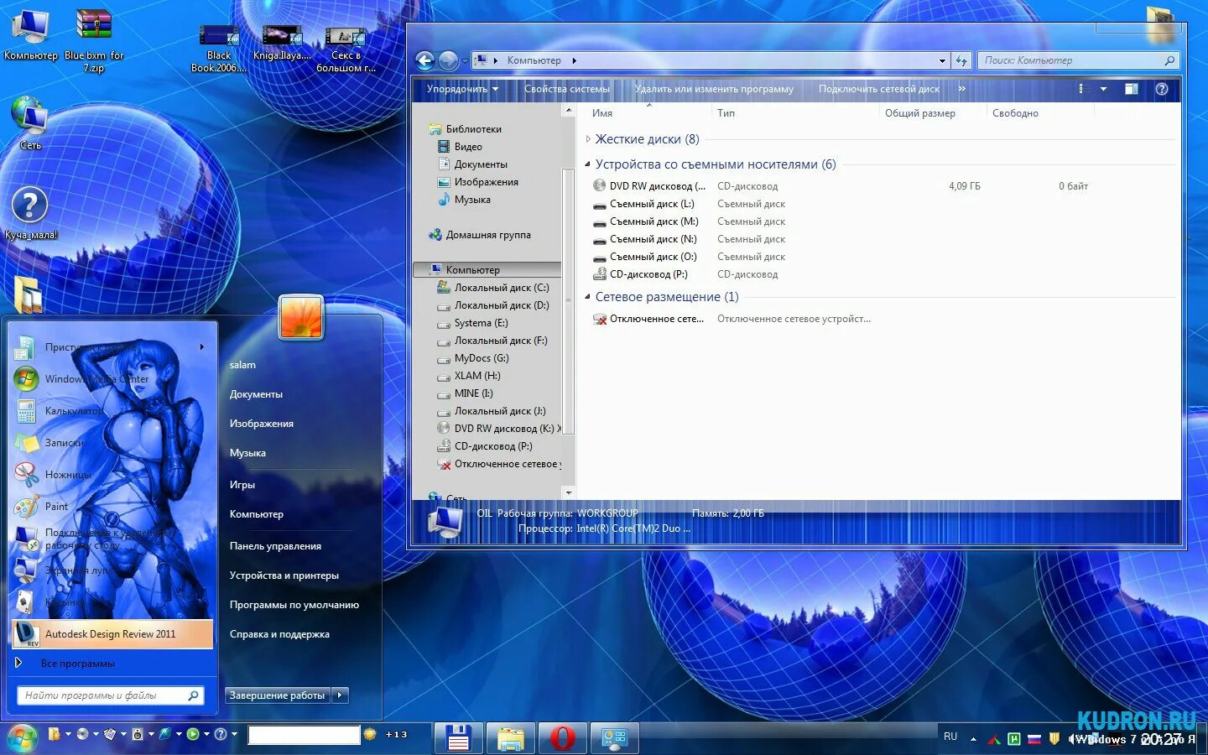1208x755 pixels.
Task: Open Help via the question mark icon
Action: (x=1161, y=89)
